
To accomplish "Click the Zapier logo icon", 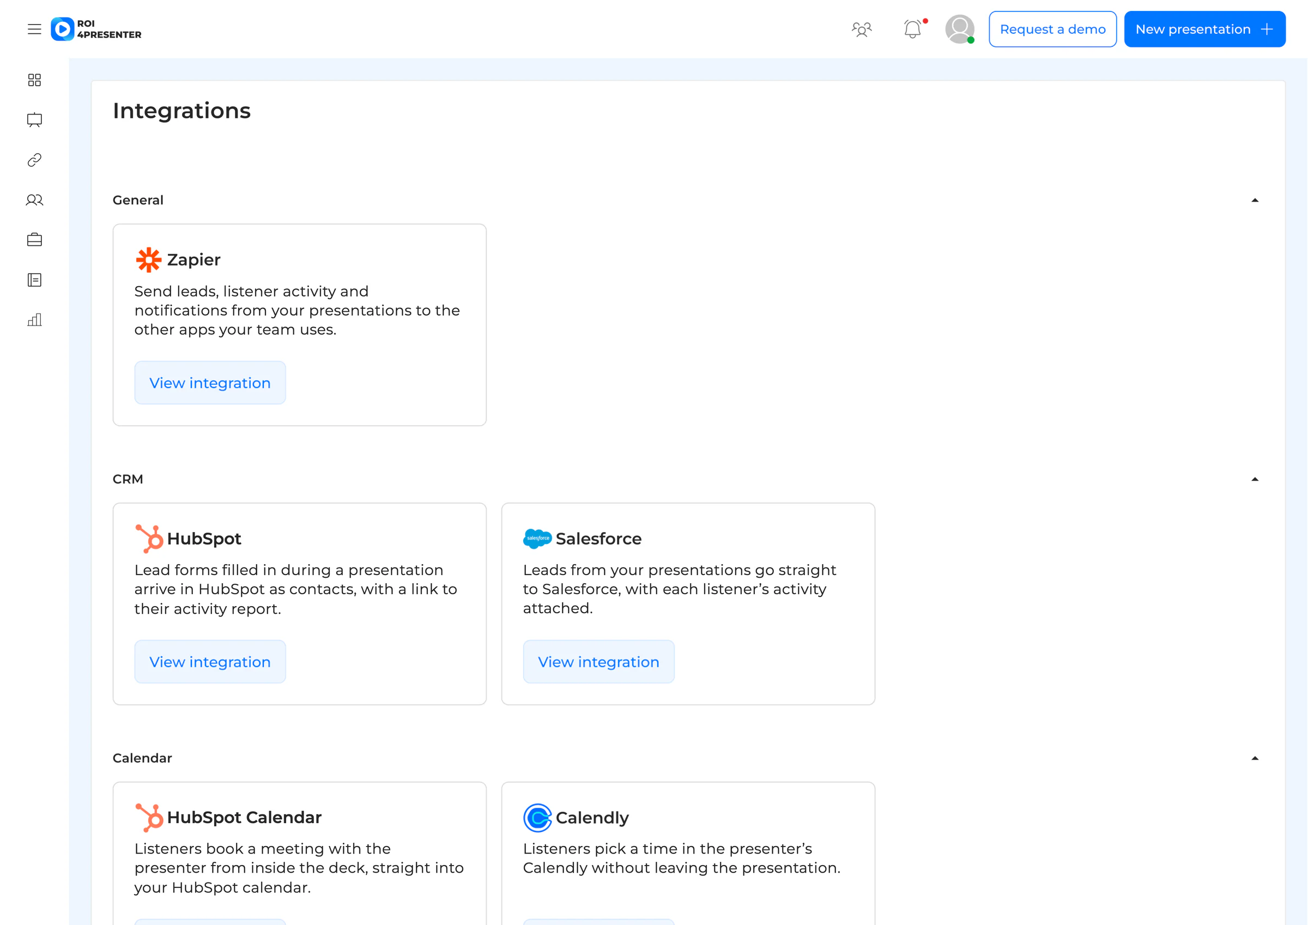I will [149, 260].
